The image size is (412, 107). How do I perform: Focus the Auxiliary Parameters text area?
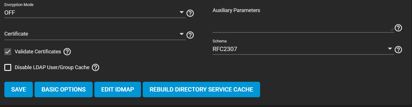(303, 26)
